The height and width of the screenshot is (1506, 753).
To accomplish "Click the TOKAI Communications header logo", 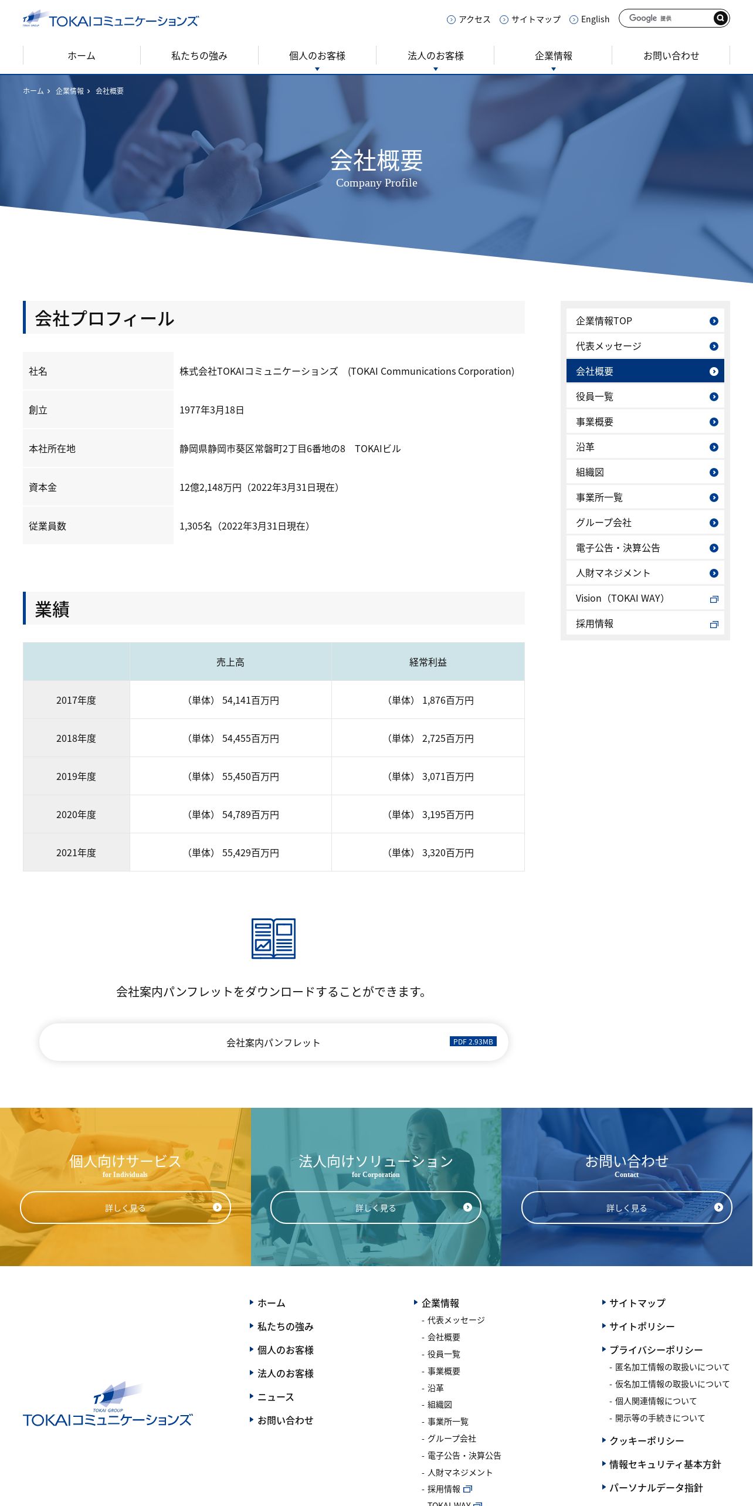I will [x=111, y=19].
